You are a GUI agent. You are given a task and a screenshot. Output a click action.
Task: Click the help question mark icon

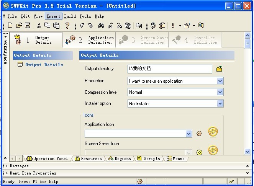pos(67,25)
